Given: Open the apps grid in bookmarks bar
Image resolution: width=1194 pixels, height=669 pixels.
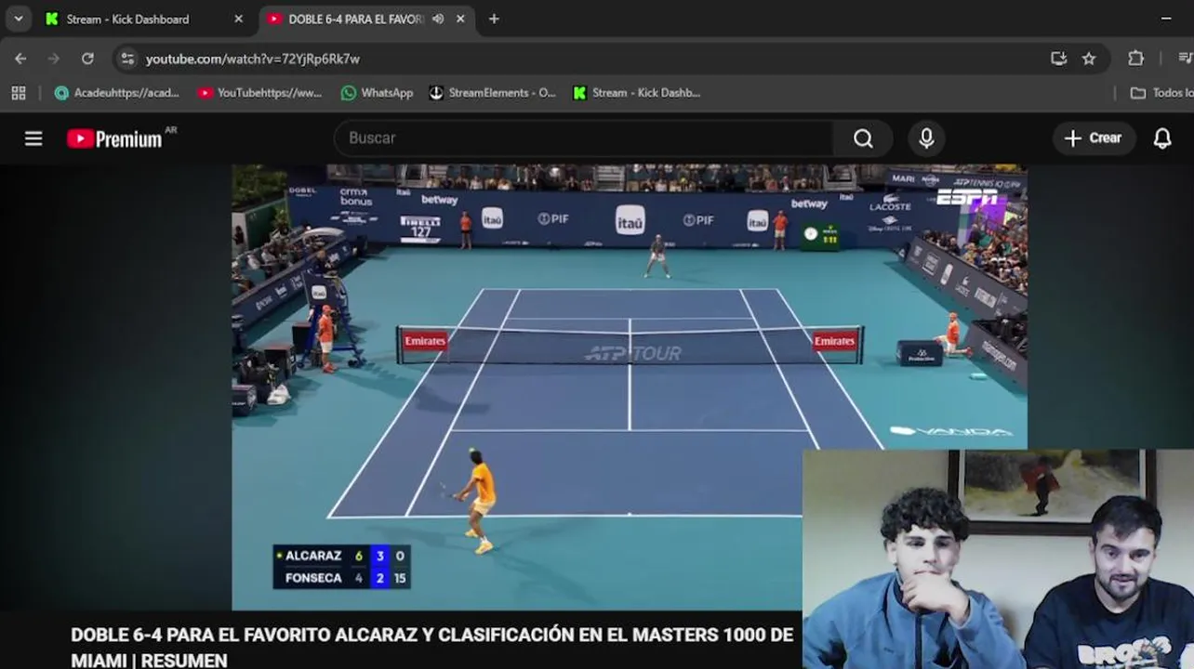Looking at the screenshot, I should point(19,93).
